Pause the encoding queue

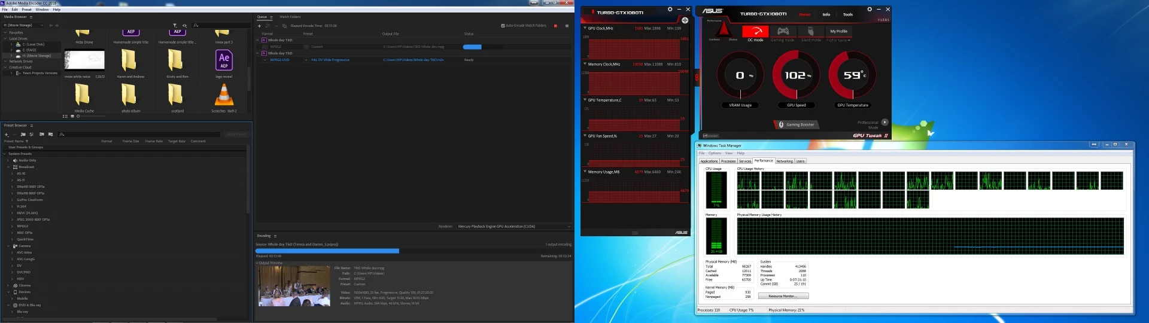pos(567,26)
